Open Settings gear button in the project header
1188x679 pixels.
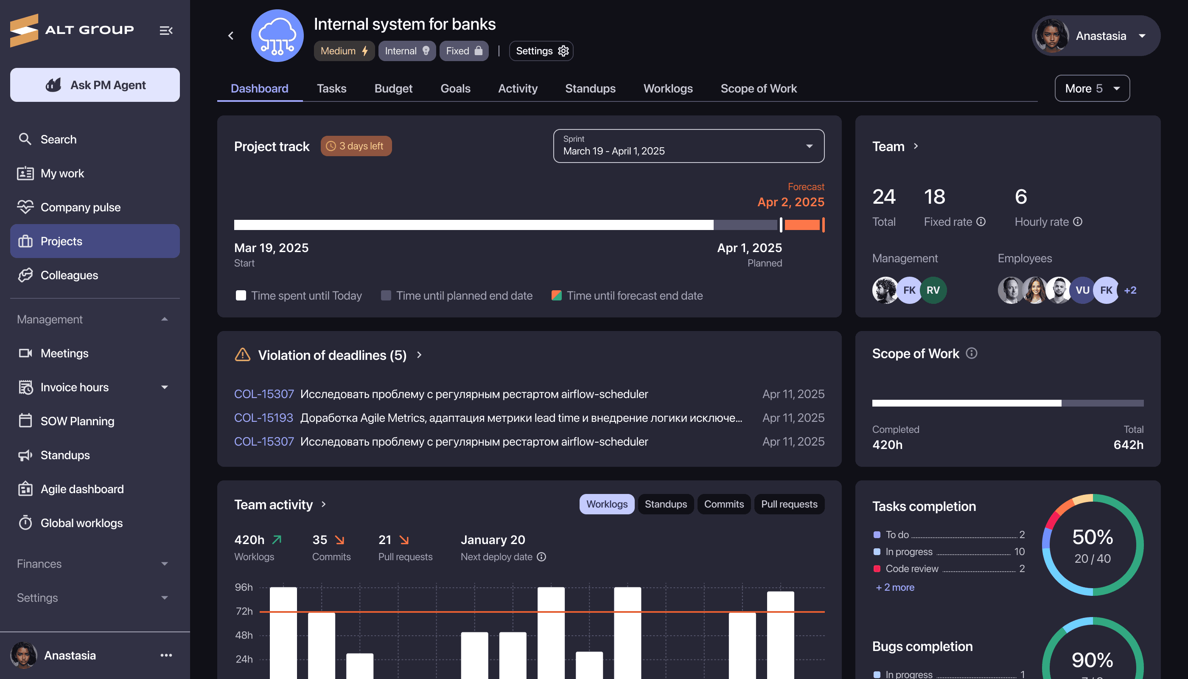pyautogui.click(x=541, y=51)
